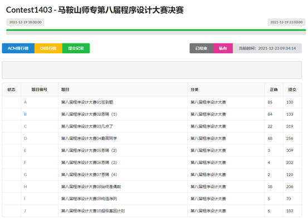Click submission count 183 in row J

click(x=290, y=211)
